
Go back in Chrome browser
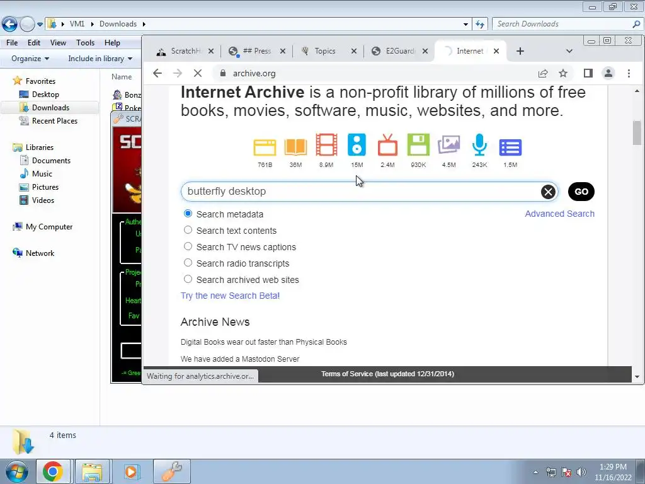pos(157,73)
